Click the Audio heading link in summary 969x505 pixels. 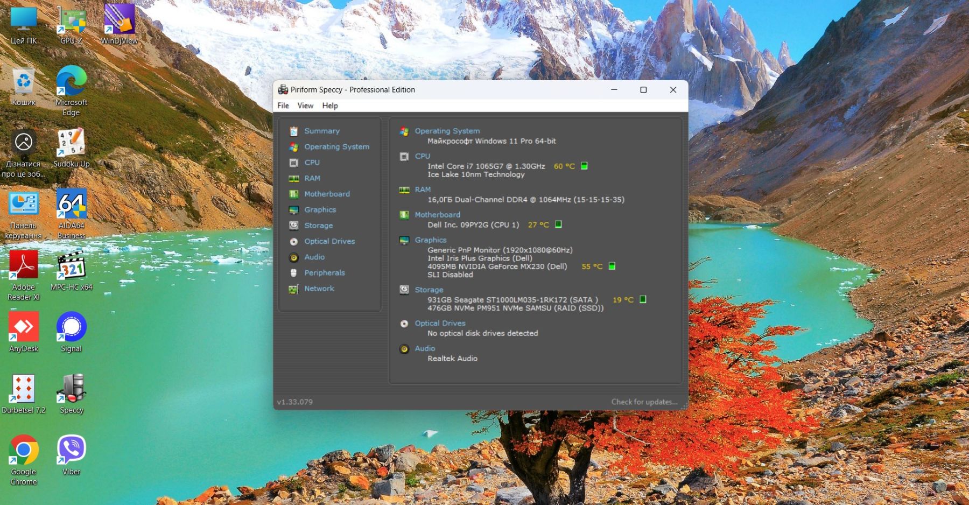coord(425,348)
